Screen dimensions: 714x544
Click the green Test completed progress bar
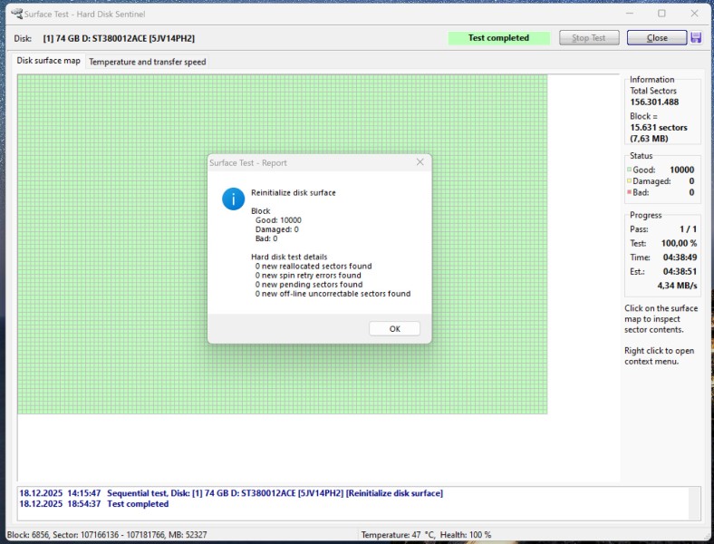(x=499, y=38)
